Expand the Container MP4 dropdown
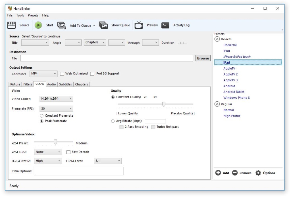This screenshot has width=291, height=197. [43, 74]
